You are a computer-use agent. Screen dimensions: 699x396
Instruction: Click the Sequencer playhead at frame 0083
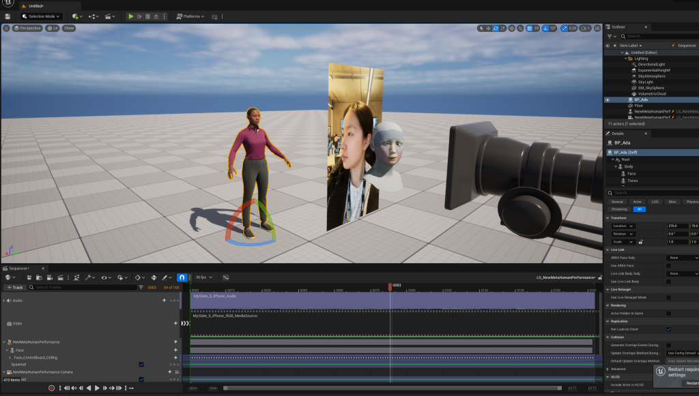[x=390, y=286]
